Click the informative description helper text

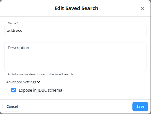(41, 74)
